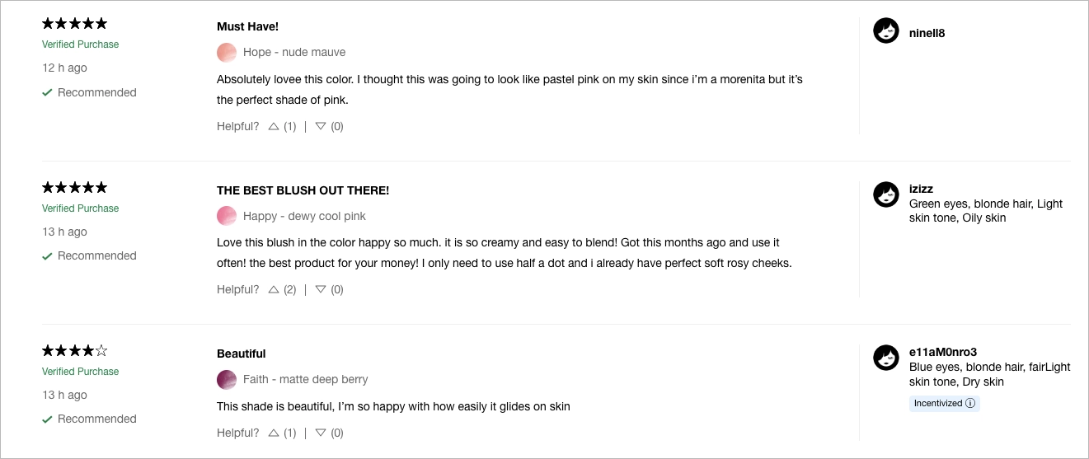The height and width of the screenshot is (459, 1089).
Task: Open reviewer izizz's username link
Action: coord(921,189)
